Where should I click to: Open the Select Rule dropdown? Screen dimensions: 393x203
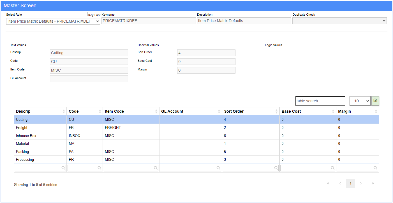point(53,21)
